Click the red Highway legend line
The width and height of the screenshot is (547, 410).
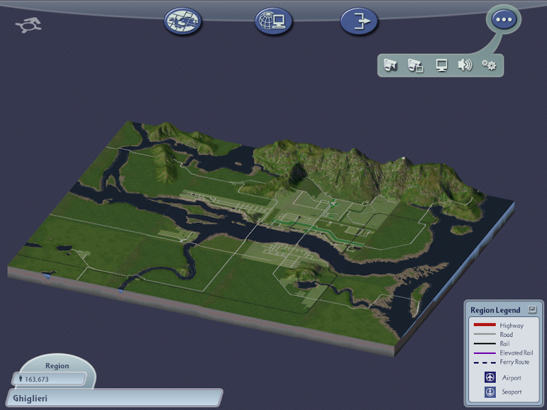click(x=485, y=325)
